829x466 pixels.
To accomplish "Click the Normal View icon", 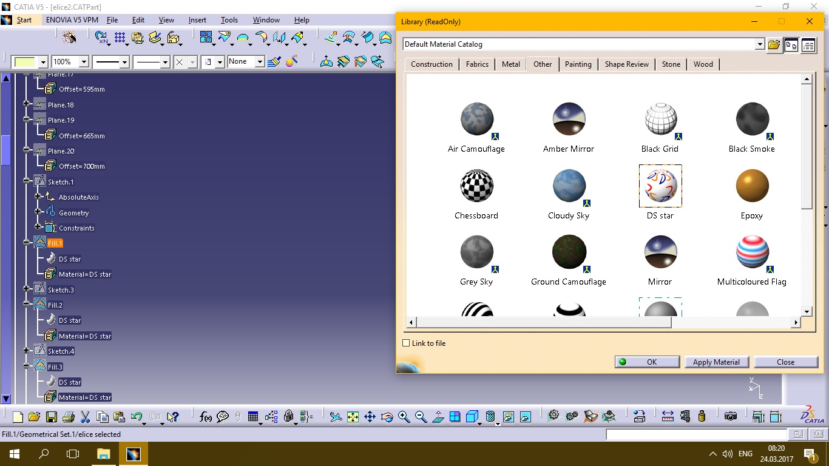I will [438, 417].
